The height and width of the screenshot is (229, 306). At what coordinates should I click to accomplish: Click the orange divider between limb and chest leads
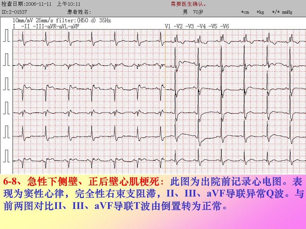[x=165, y=101]
